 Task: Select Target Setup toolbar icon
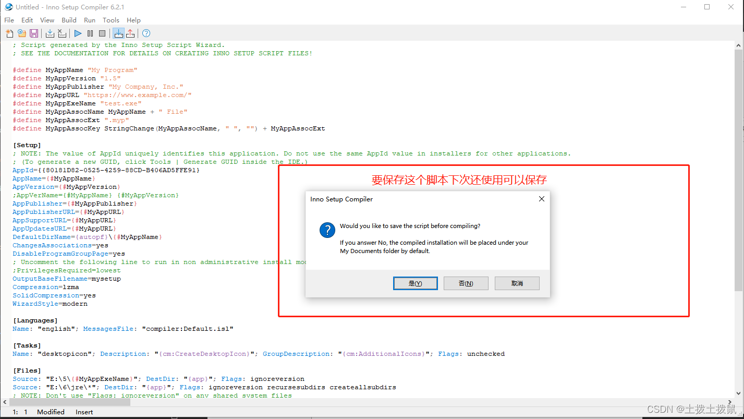point(118,33)
